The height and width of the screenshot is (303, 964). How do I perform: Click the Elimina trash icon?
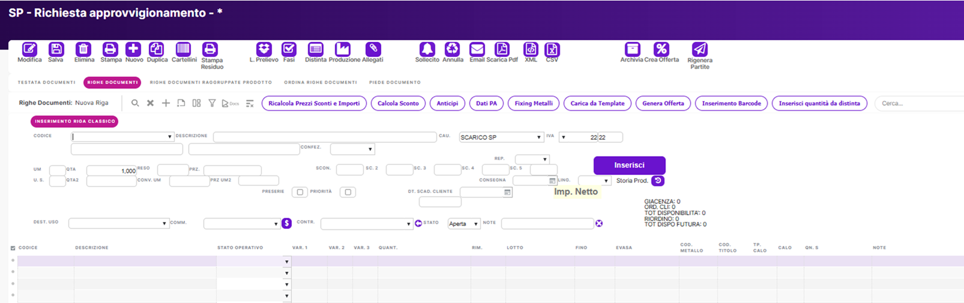[83, 50]
